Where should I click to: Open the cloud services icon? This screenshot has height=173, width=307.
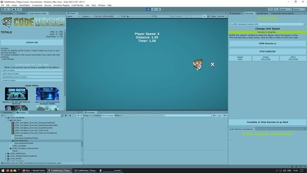[14, 9]
